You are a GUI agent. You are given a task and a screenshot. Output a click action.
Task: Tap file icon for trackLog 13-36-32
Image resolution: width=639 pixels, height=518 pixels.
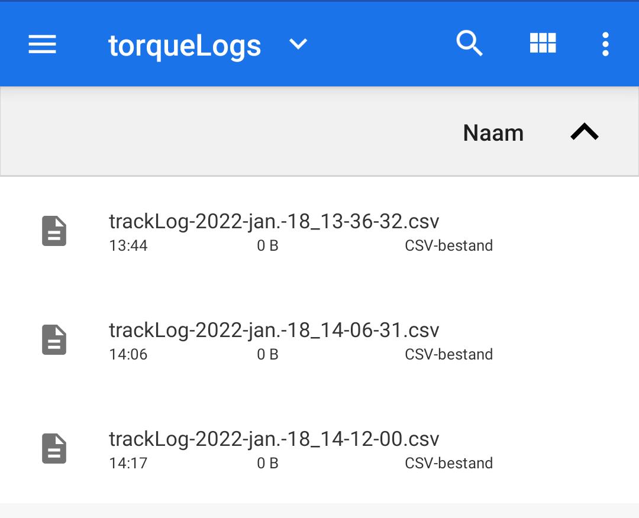point(54,231)
